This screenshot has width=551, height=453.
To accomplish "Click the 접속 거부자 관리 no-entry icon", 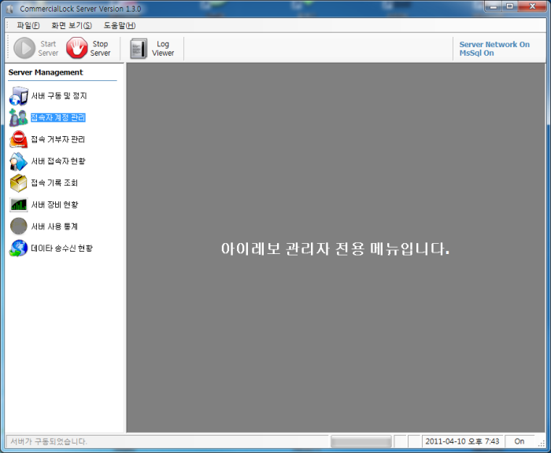I will (x=18, y=139).
